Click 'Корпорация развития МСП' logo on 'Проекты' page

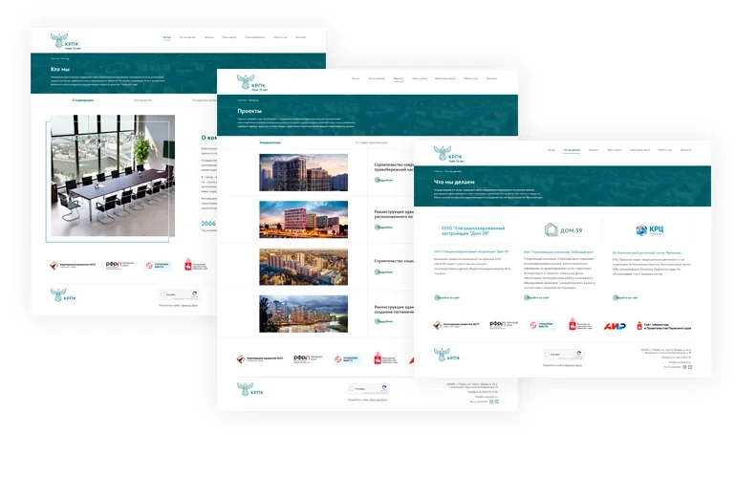[x=260, y=359]
